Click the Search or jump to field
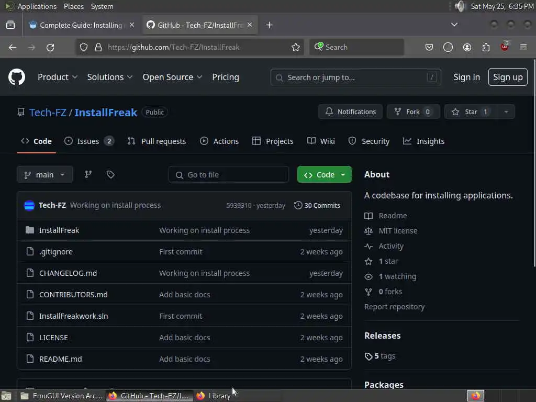The image size is (536, 402). pos(355,77)
